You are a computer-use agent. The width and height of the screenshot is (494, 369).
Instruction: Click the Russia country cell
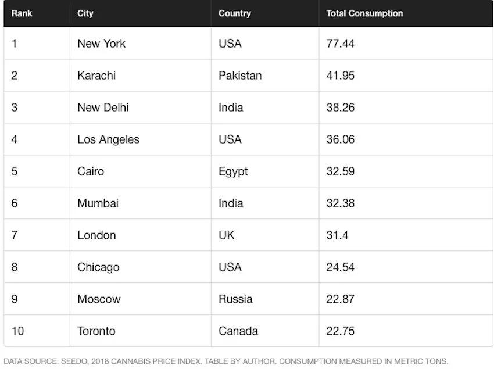click(x=235, y=299)
